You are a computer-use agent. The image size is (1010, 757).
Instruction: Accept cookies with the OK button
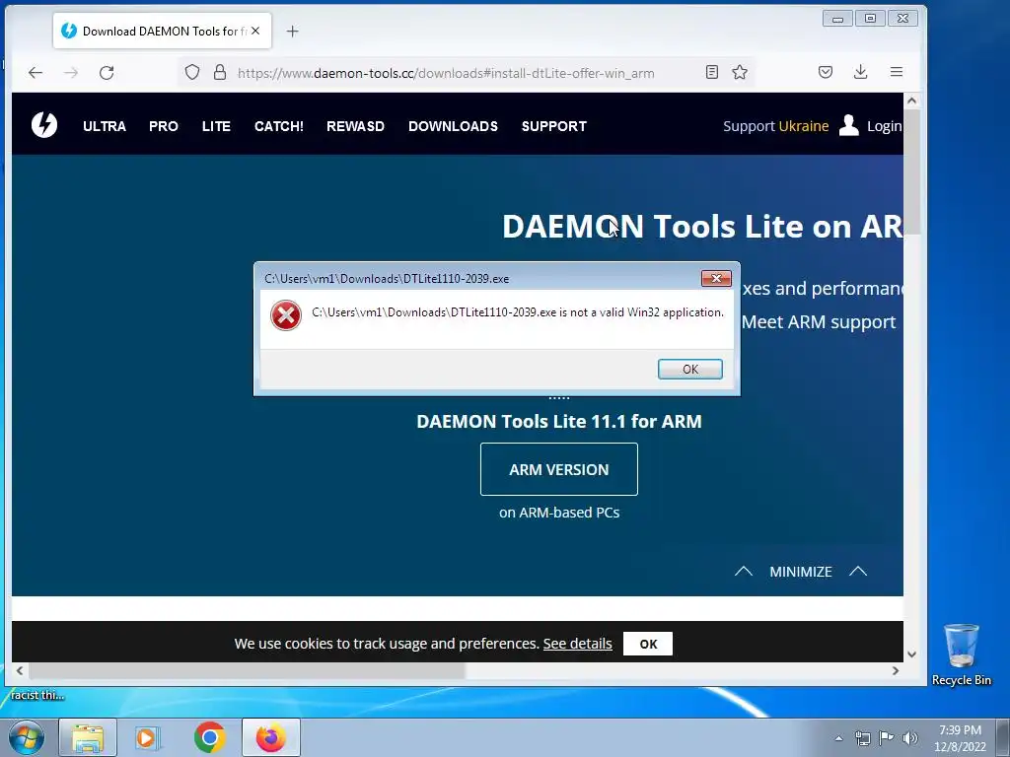pyautogui.click(x=648, y=644)
